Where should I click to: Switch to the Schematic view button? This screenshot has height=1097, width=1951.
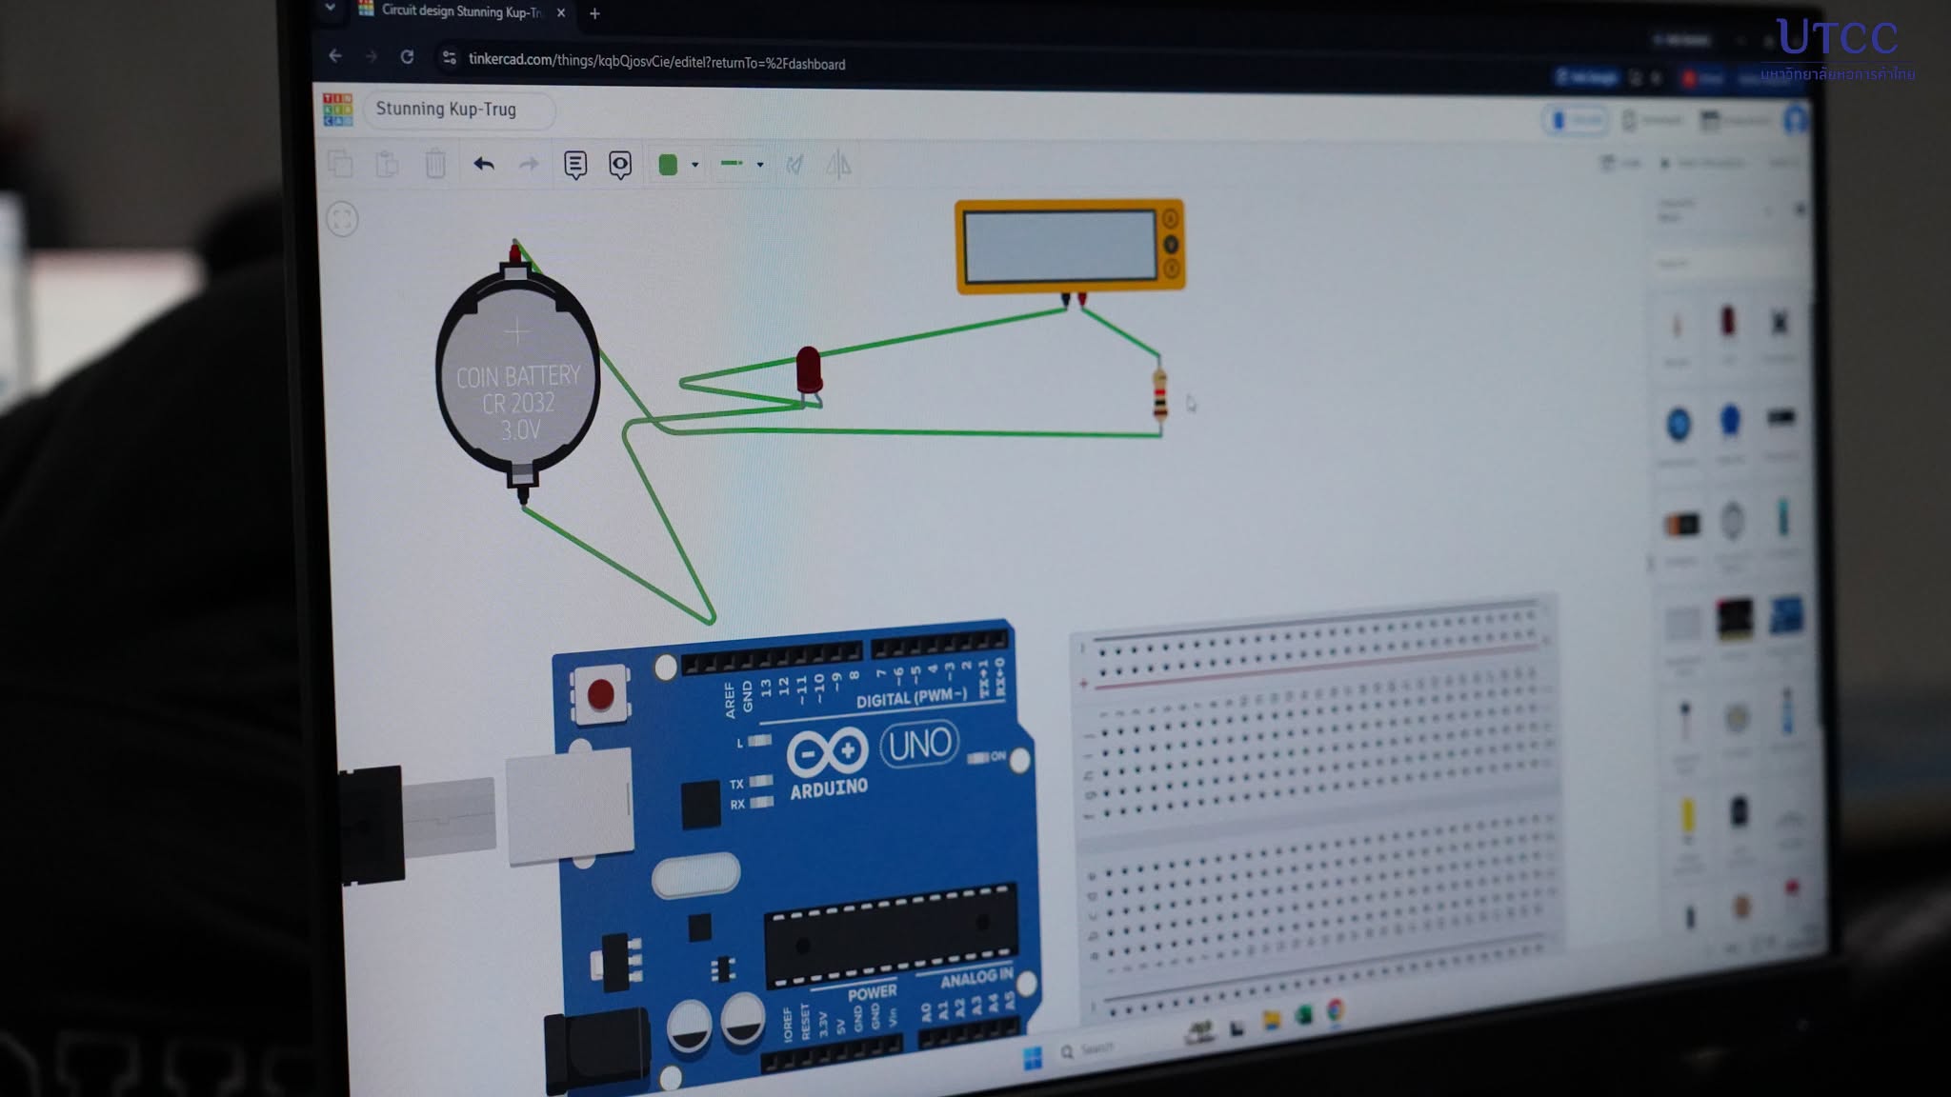(1654, 120)
